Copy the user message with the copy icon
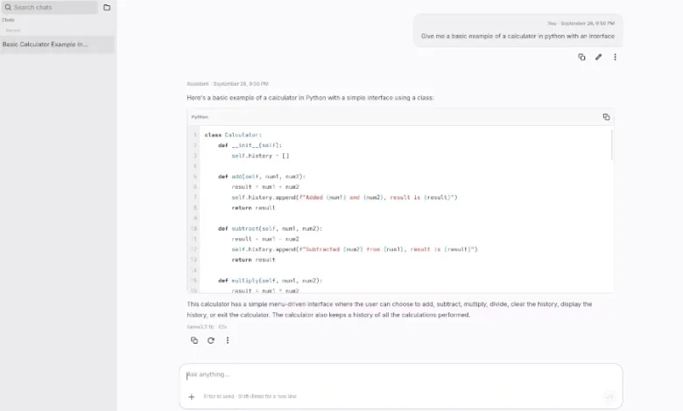The image size is (683, 411). [x=581, y=57]
